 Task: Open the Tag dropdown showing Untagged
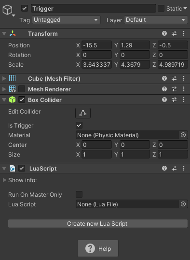click(x=66, y=20)
